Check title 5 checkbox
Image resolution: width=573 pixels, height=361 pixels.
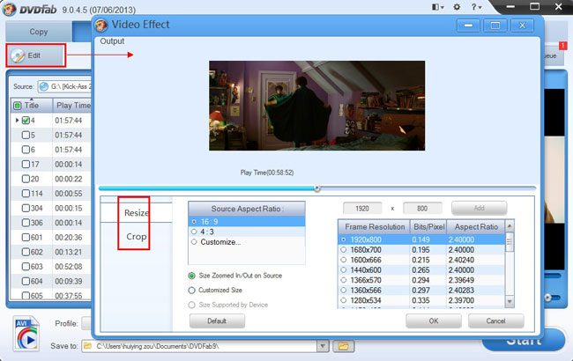[26, 135]
